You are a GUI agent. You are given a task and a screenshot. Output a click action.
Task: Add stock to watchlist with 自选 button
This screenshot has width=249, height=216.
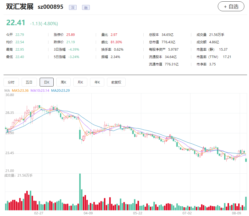click(x=231, y=7)
